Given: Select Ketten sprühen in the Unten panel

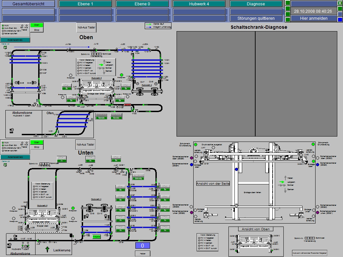Looking at the screenshot, I should tap(3, 151).
